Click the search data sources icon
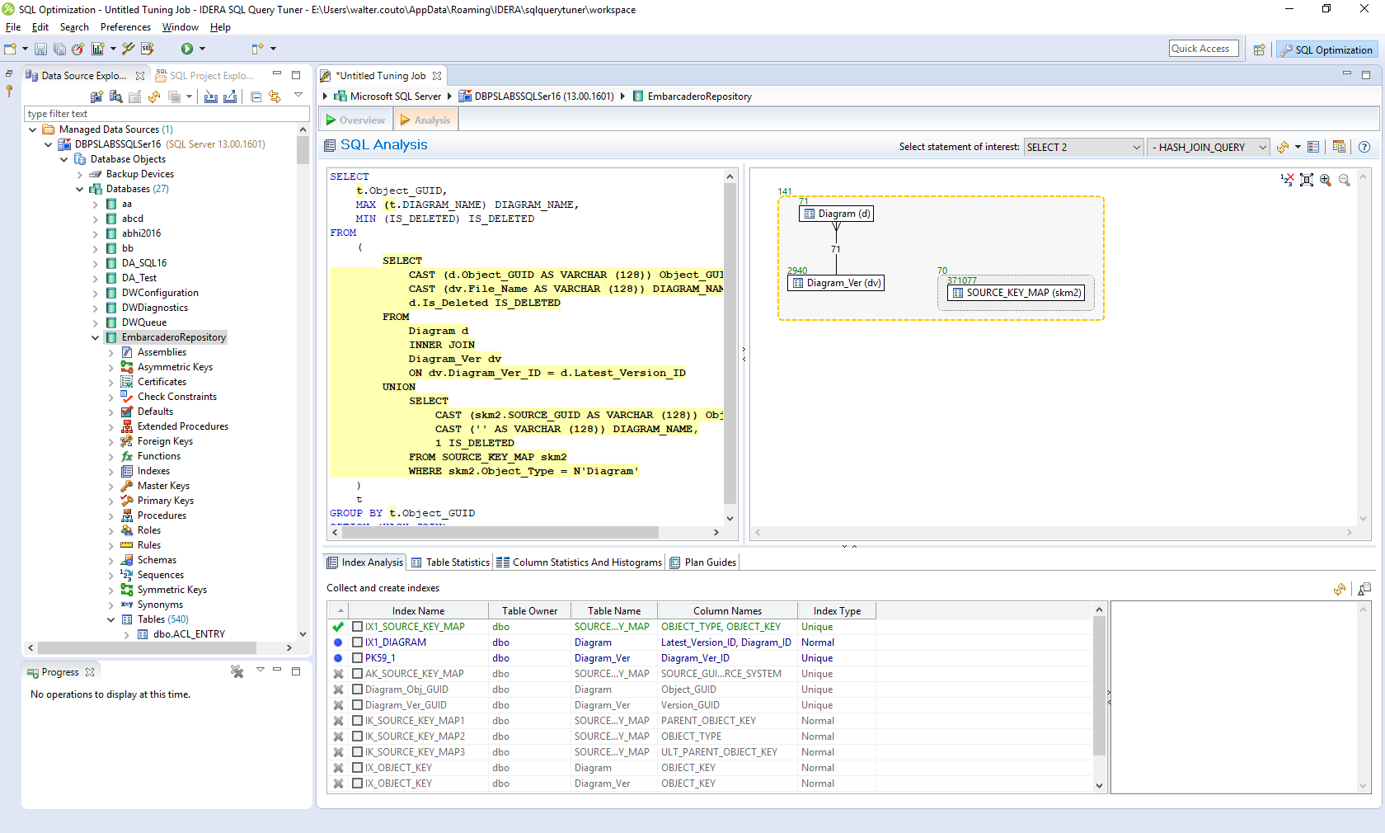 pyautogui.click(x=116, y=96)
